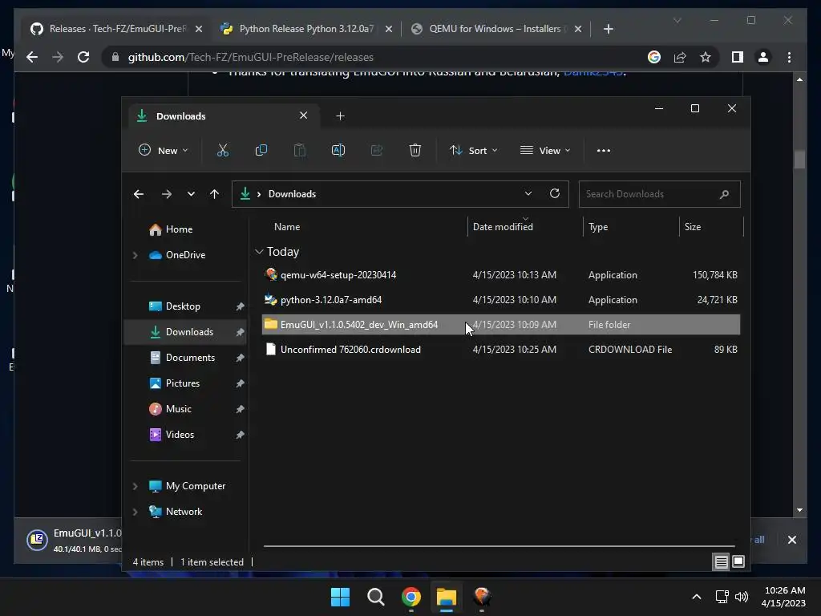The image size is (821, 616).
Task: Switch to large thumbnails view icon
Action: (x=738, y=562)
